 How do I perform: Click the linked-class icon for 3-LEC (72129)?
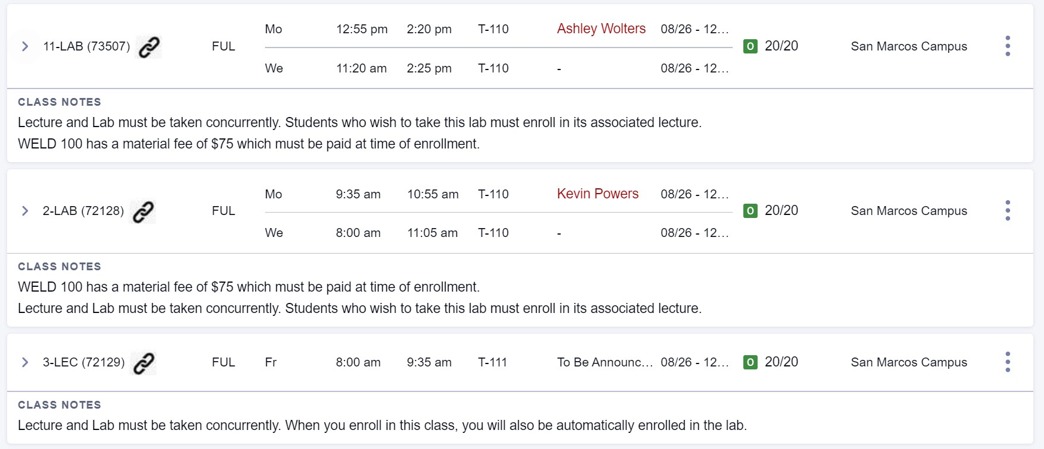tap(144, 363)
